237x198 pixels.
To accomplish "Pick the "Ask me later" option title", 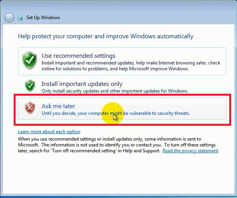I will click(x=58, y=106).
